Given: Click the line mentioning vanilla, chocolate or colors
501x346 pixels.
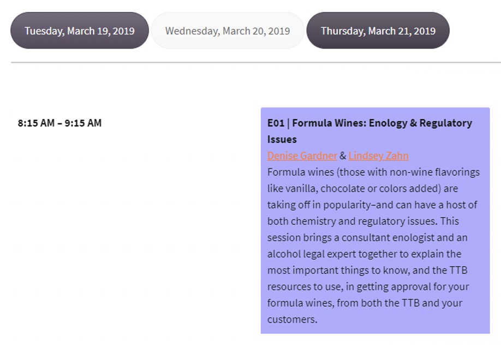Looking at the screenshot, I should click(x=362, y=188).
